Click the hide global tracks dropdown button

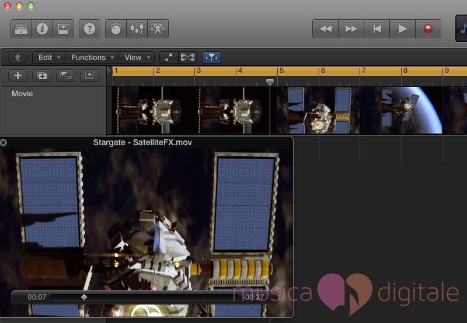(89, 76)
